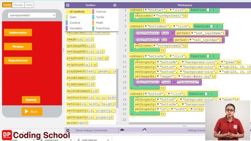The image size is (251, 141).
Task: Pick the setPosition block in toolbox
Action: click(x=91, y=98)
